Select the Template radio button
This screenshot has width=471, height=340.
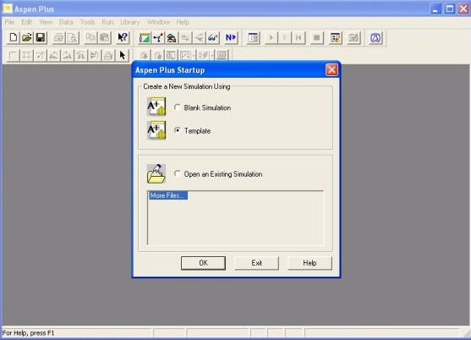[178, 130]
